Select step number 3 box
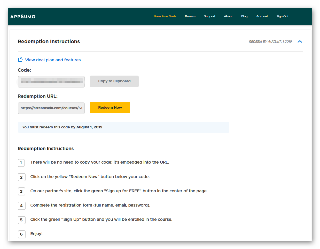Screen dimensions: 320x249 pyautogui.click(x=21, y=191)
